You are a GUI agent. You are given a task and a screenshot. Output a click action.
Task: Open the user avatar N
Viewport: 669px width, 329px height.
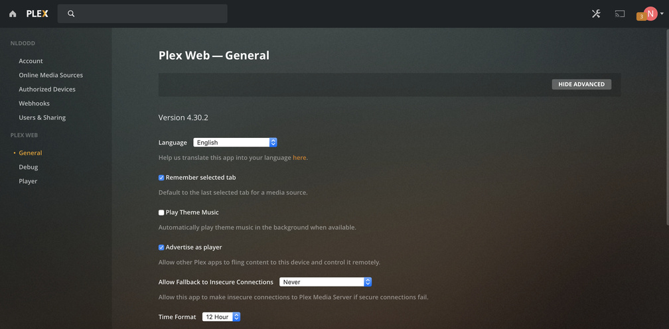(x=650, y=14)
